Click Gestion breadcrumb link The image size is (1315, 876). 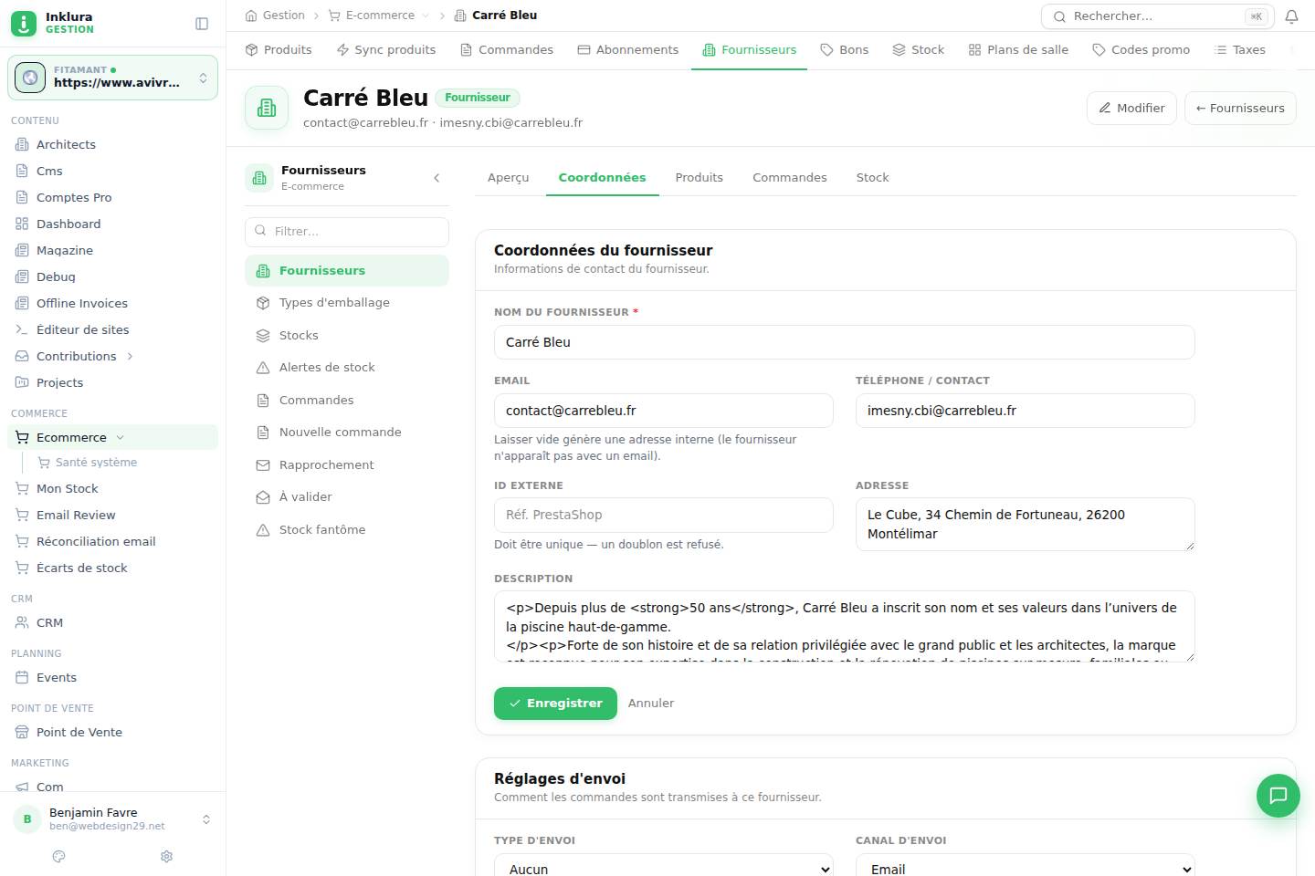tap(275, 16)
